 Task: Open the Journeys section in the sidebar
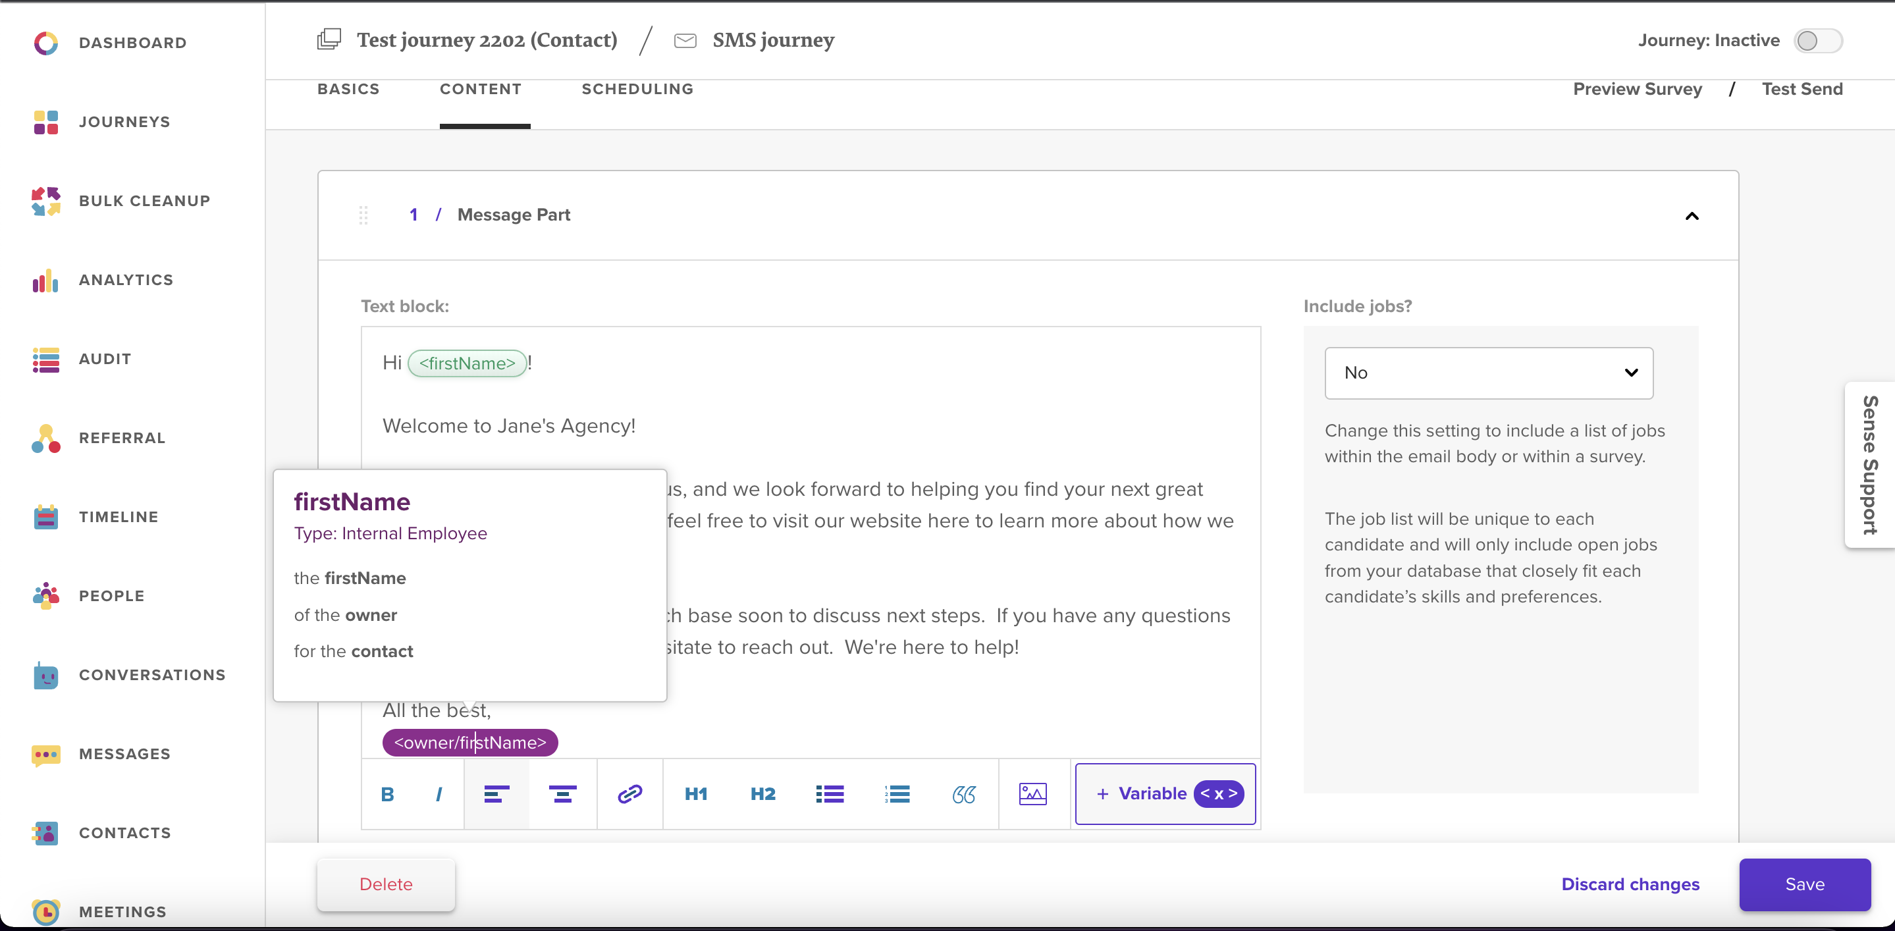tap(124, 121)
